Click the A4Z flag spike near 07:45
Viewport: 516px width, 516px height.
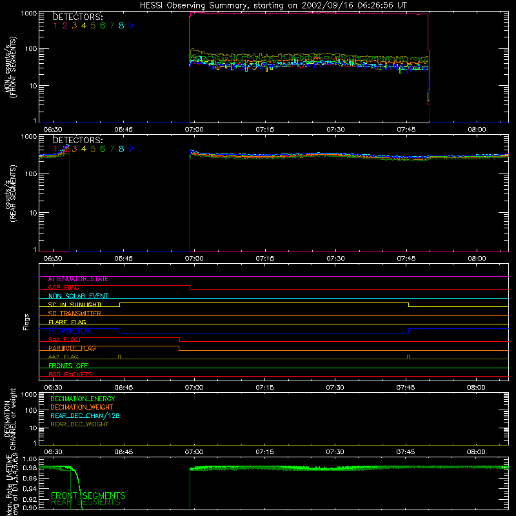tap(408, 357)
